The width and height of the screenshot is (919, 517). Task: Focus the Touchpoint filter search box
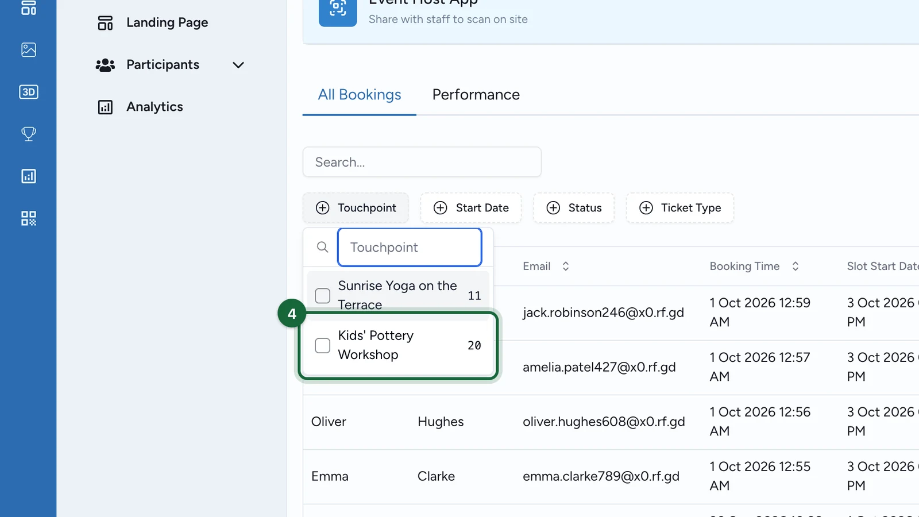tap(410, 247)
